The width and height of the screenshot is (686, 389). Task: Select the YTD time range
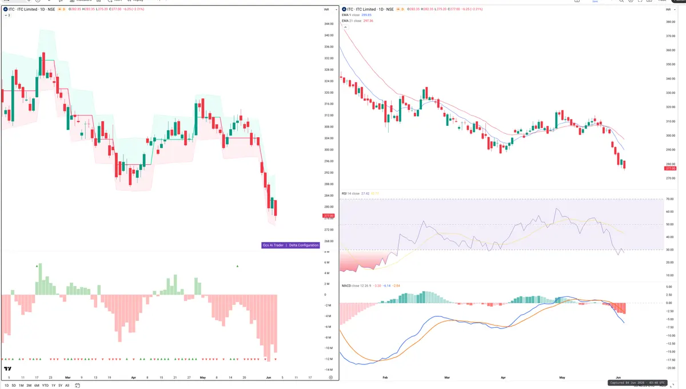click(x=45, y=386)
